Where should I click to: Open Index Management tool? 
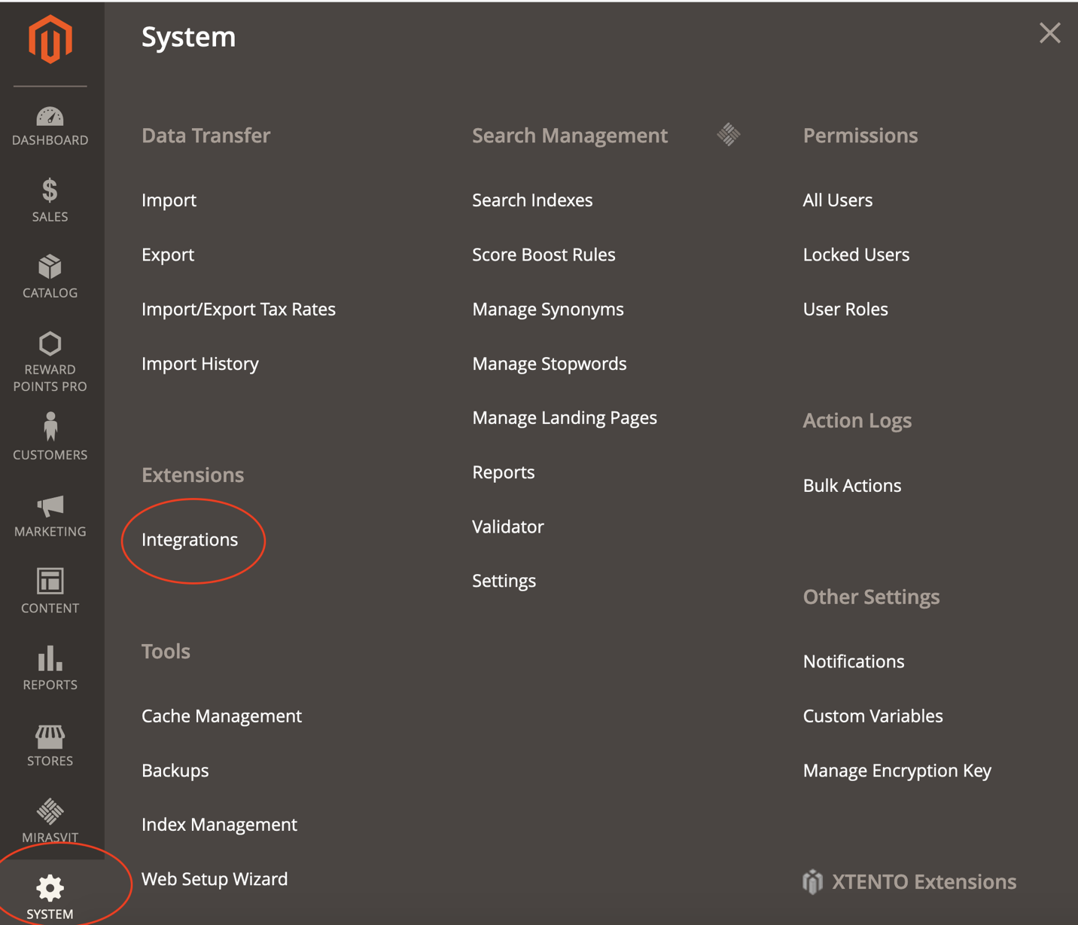(219, 825)
